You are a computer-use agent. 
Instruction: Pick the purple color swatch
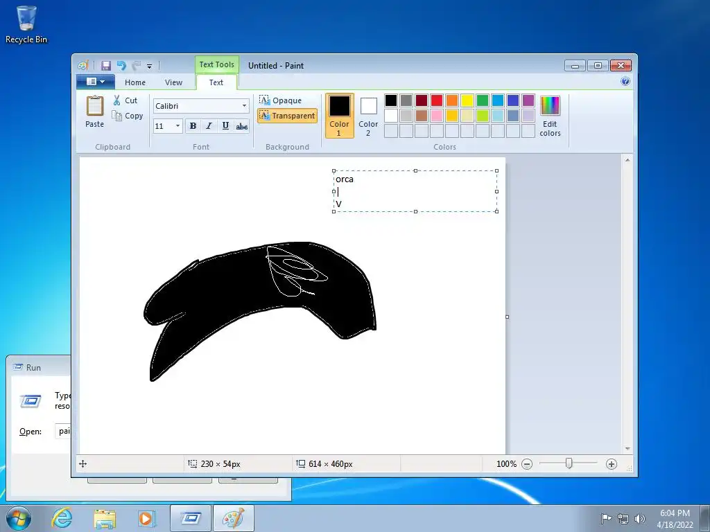pyautogui.click(x=528, y=100)
